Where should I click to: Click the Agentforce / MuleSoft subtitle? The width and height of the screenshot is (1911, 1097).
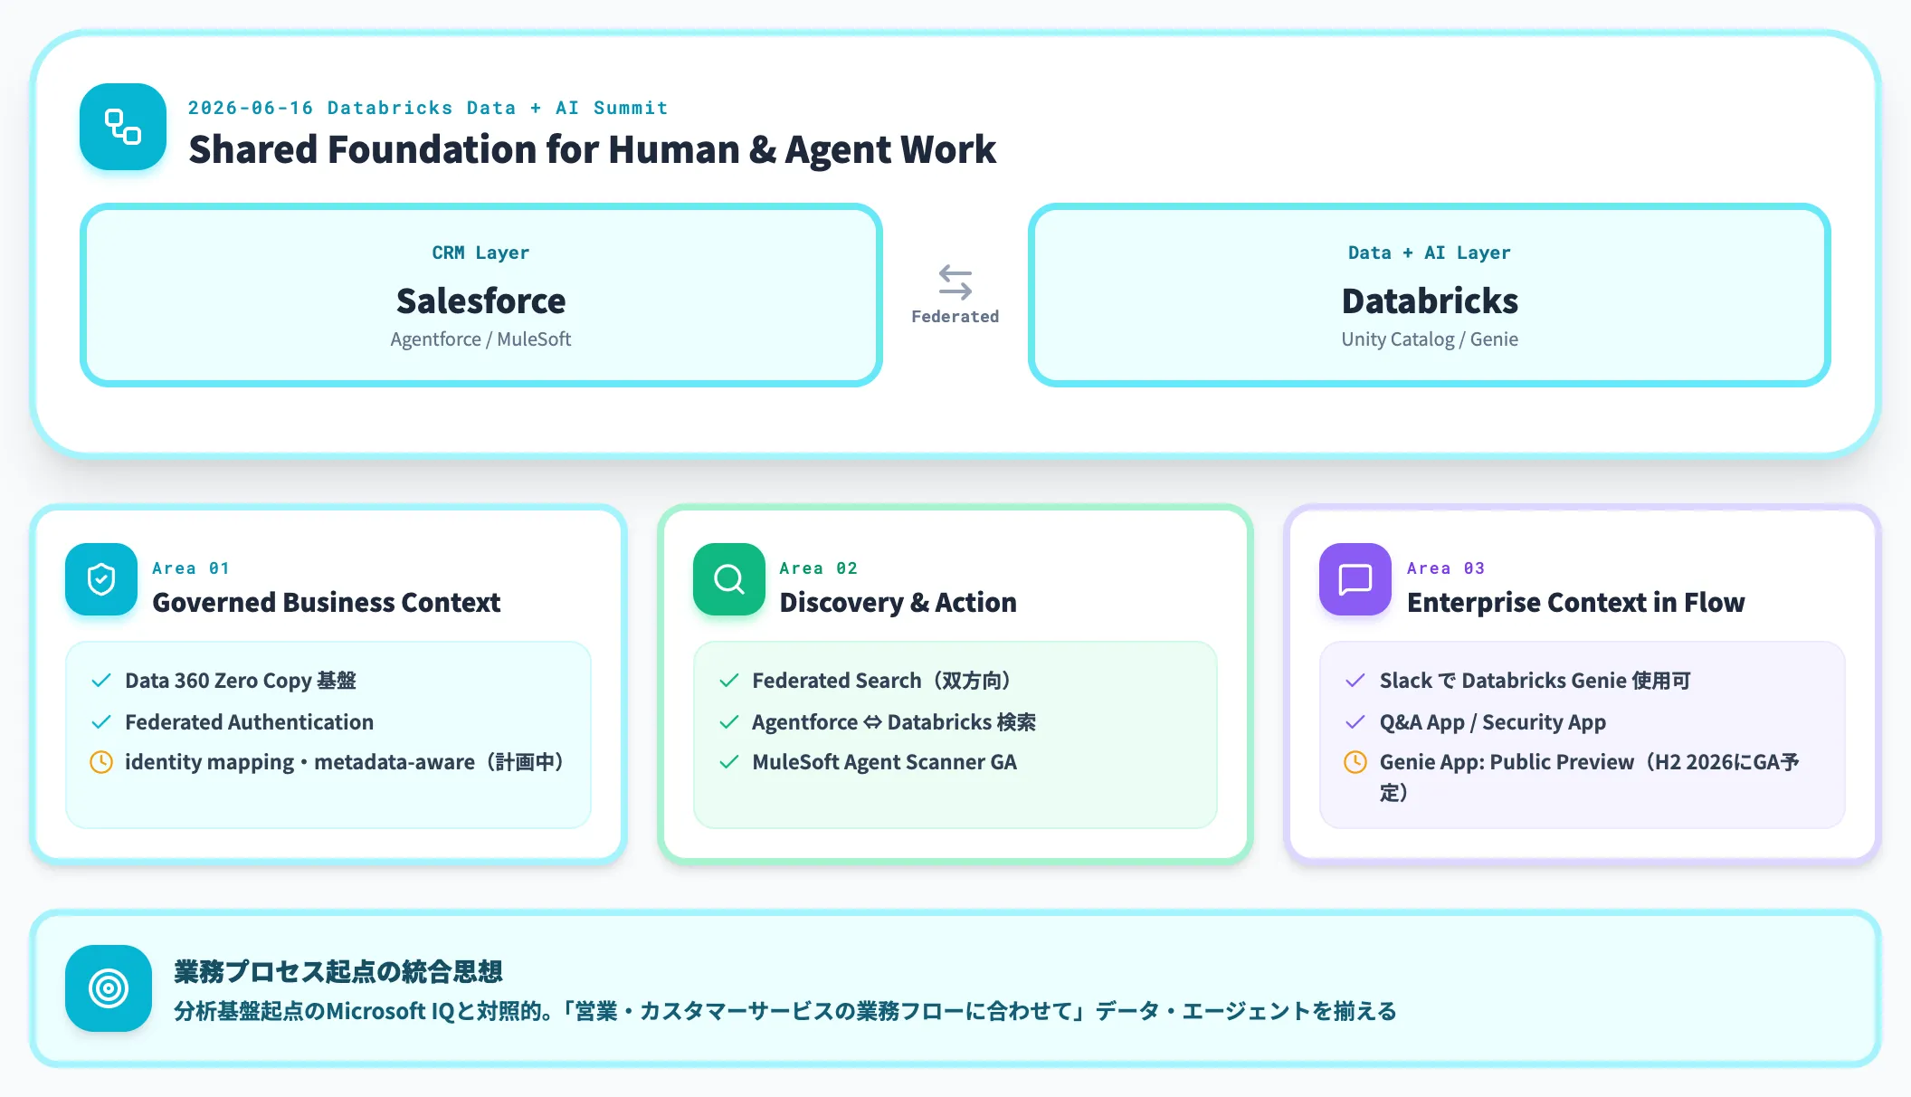pyautogui.click(x=480, y=339)
